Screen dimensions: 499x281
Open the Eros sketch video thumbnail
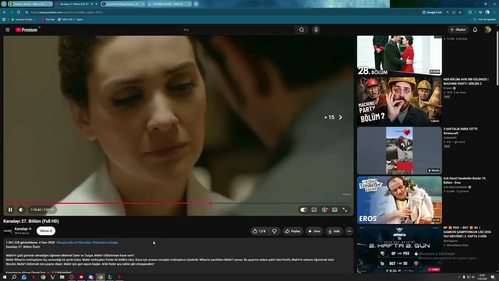pyautogui.click(x=399, y=200)
